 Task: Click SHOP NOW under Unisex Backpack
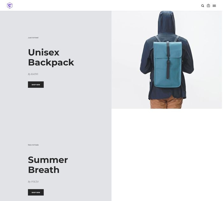tap(36, 85)
